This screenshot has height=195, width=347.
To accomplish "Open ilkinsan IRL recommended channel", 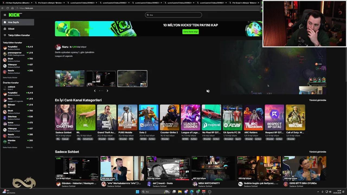I will tap(18, 106).
